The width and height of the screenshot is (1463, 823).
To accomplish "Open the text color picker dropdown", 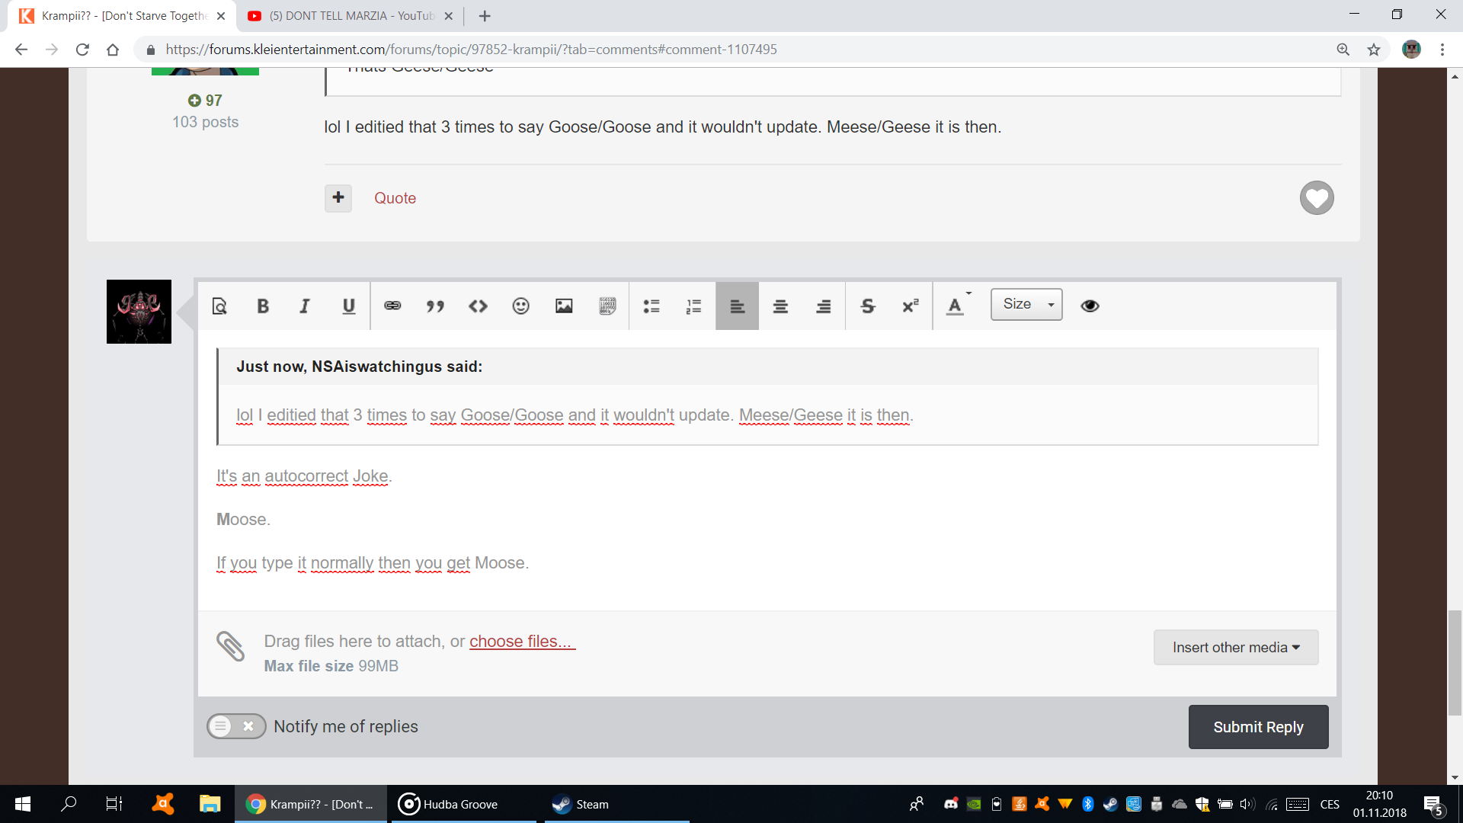I will click(957, 306).
